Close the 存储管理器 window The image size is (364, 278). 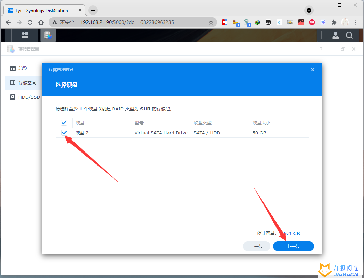pos(354,49)
